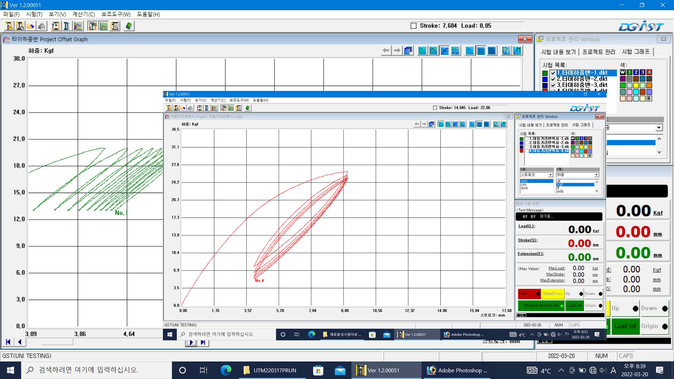
Task: Click the yellow Stop(Esc) button
Action: click(x=553, y=294)
